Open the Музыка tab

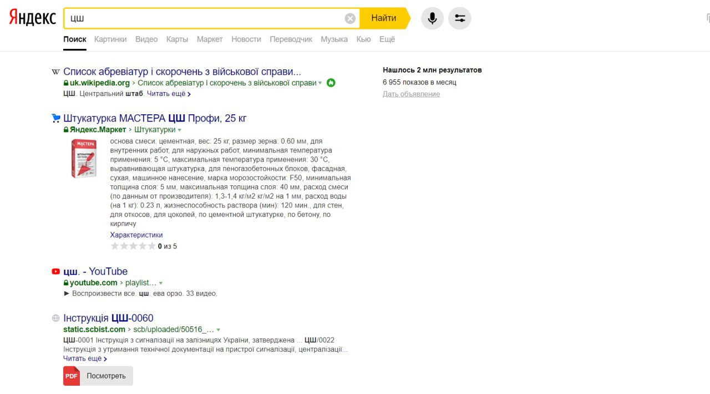pyautogui.click(x=334, y=39)
